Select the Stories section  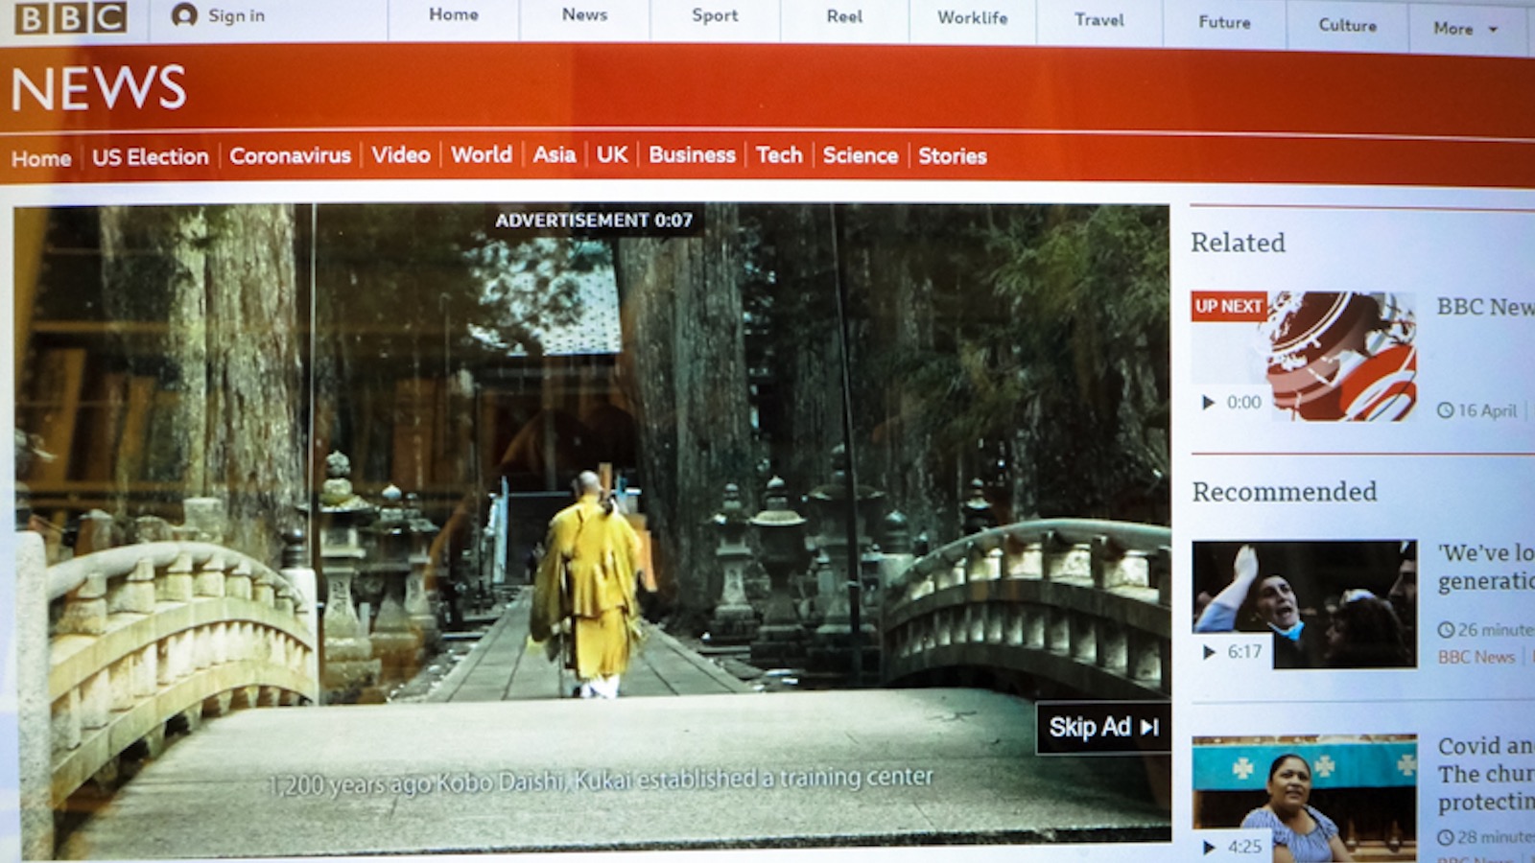point(953,155)
